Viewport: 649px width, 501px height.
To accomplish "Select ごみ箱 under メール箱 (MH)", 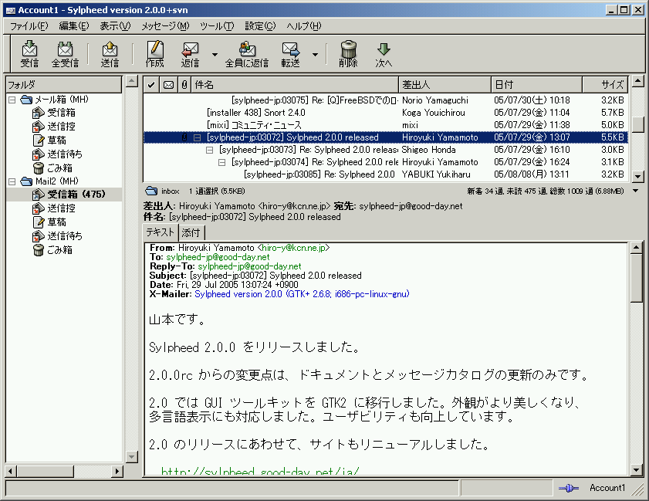I will coord(59,168).
